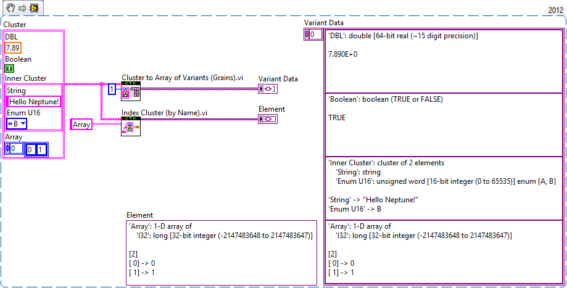Click the first Array element 0
The height and width of the screenshot is (288, 567).
point(31,150)
